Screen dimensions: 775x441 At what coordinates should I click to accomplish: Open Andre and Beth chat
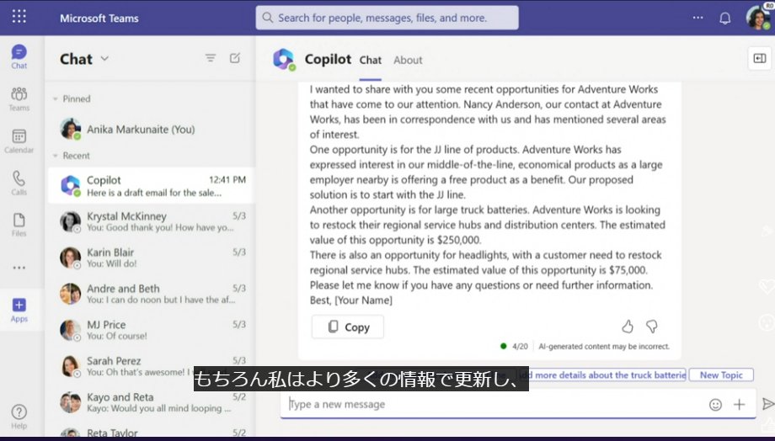pyautogui.click(x=151, y=294)
